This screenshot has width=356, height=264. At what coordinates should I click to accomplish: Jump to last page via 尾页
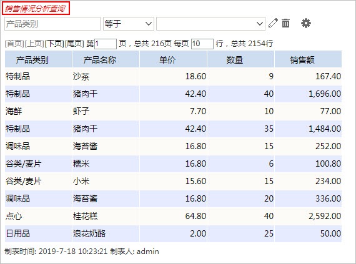[74, 43]
